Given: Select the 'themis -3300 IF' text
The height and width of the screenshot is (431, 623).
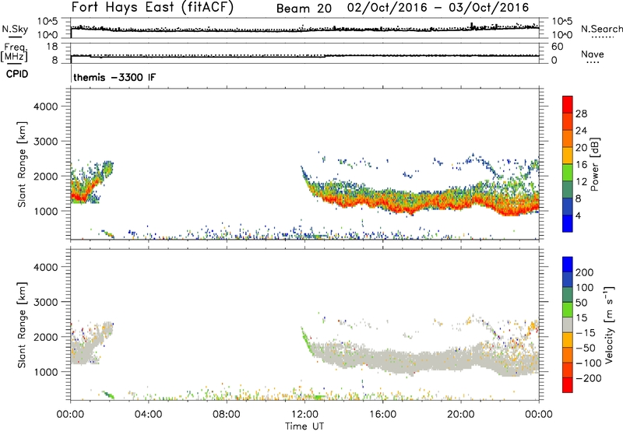Looking at the screenshot, I should [x=114, y=77].
